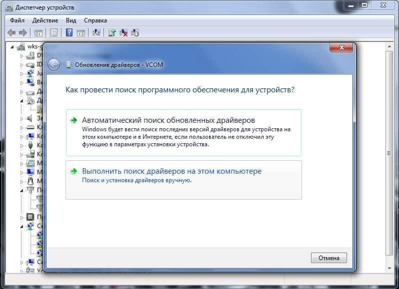This screenshot has width=399, height=289.
Task: Toggle the show/hide console tree toolbar icon
Action: point(38,33)
